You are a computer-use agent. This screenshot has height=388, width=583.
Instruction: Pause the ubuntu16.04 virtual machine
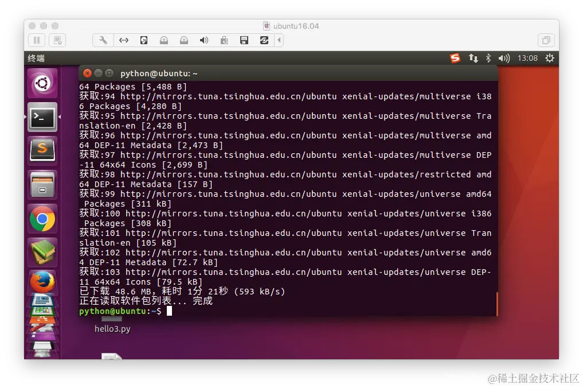click(x=37, y=40)
